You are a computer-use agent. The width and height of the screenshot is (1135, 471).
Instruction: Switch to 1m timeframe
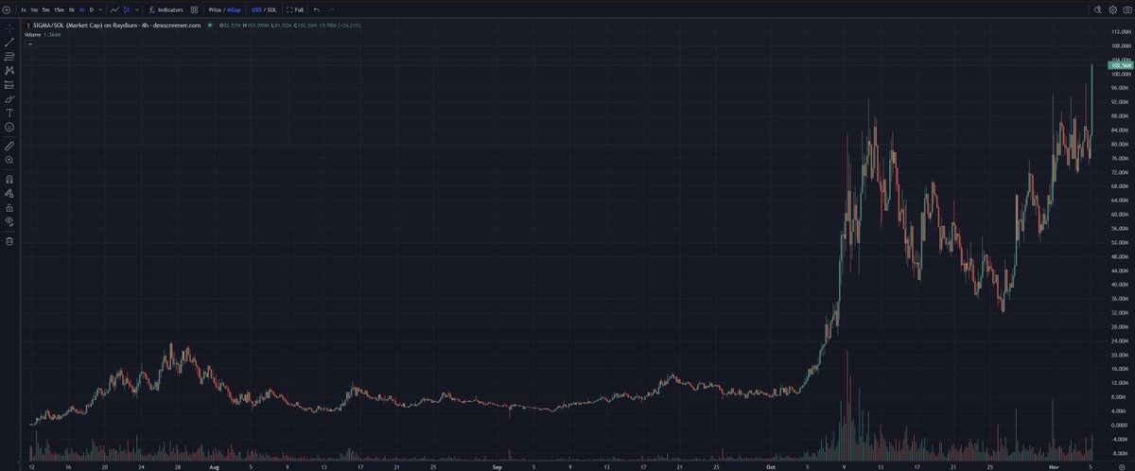[33, 9]
